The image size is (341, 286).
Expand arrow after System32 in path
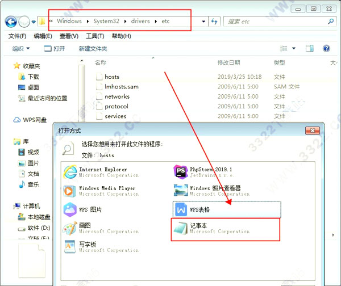coord(125,22)
